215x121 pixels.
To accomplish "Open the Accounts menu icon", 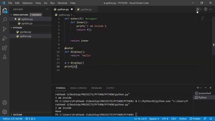I will point(4,103).
